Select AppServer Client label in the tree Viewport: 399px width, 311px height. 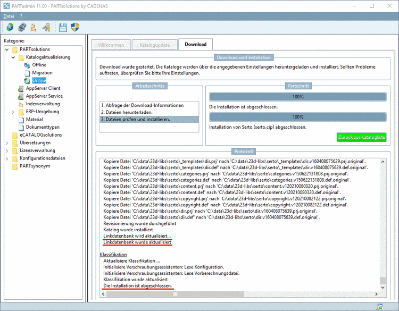[43, 88]
